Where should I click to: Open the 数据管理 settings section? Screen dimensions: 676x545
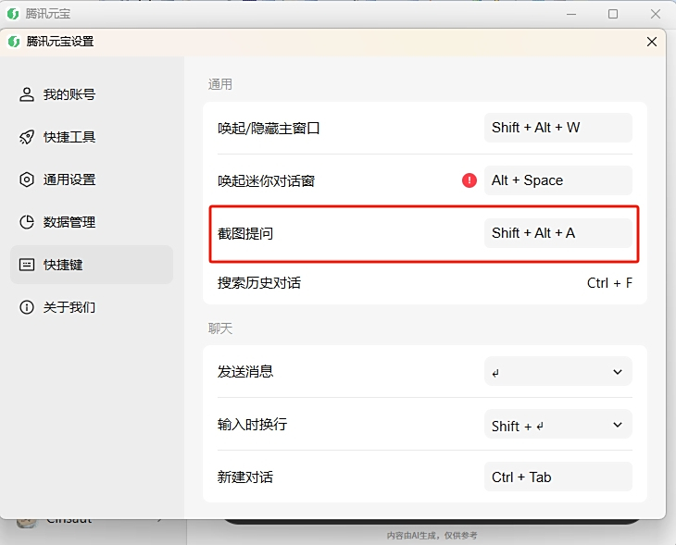[92, 222]
